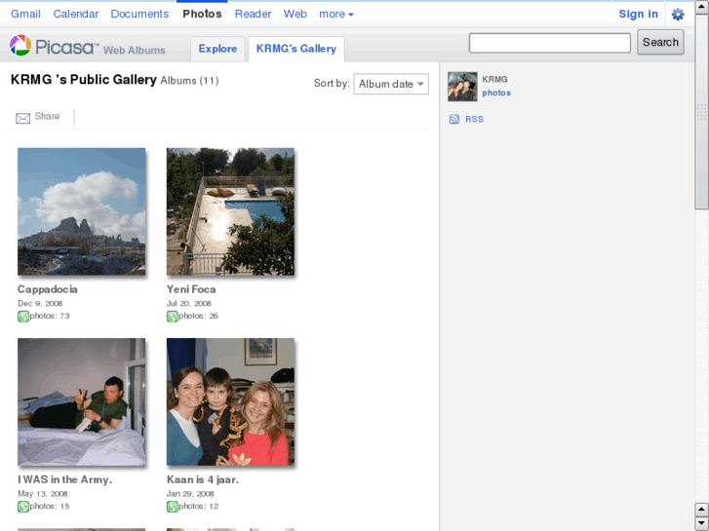The width and height of the screenshot is (709, 531).
Task: Open the settings gear icon
Action: pyautogui.click(x=678, y=15)
